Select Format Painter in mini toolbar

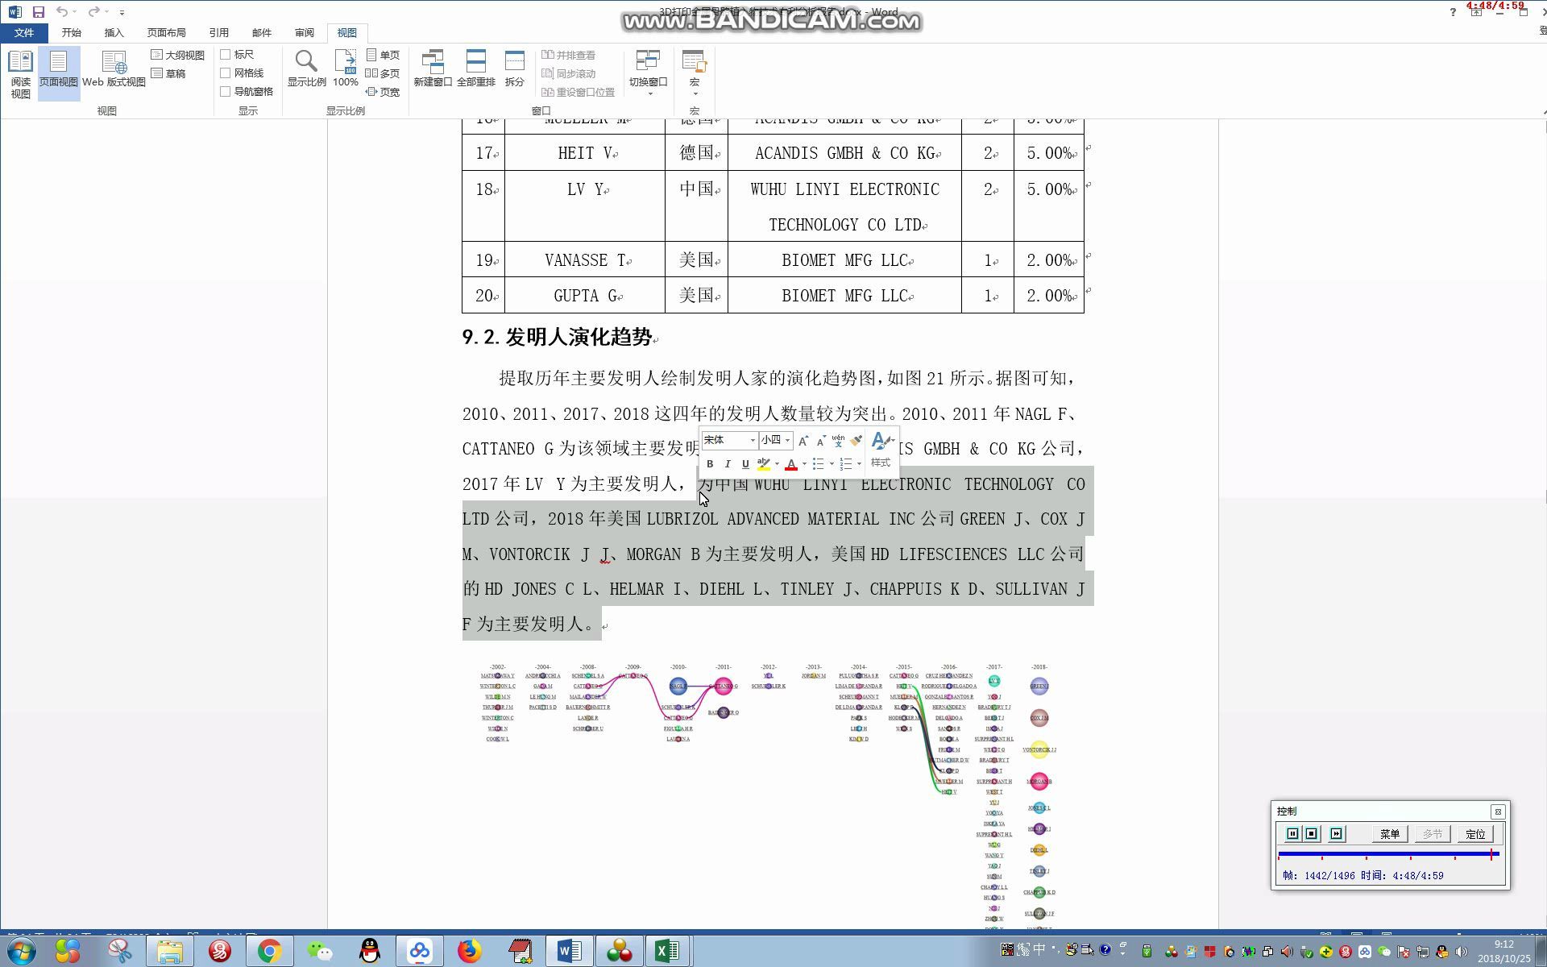856,440
